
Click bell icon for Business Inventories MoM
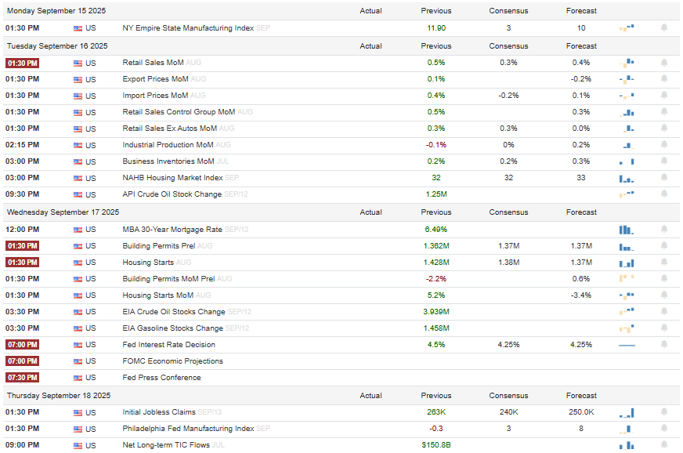pos(664,161)
